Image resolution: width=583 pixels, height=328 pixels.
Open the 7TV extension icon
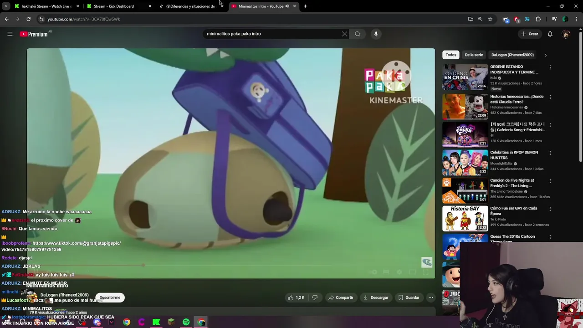527,19
